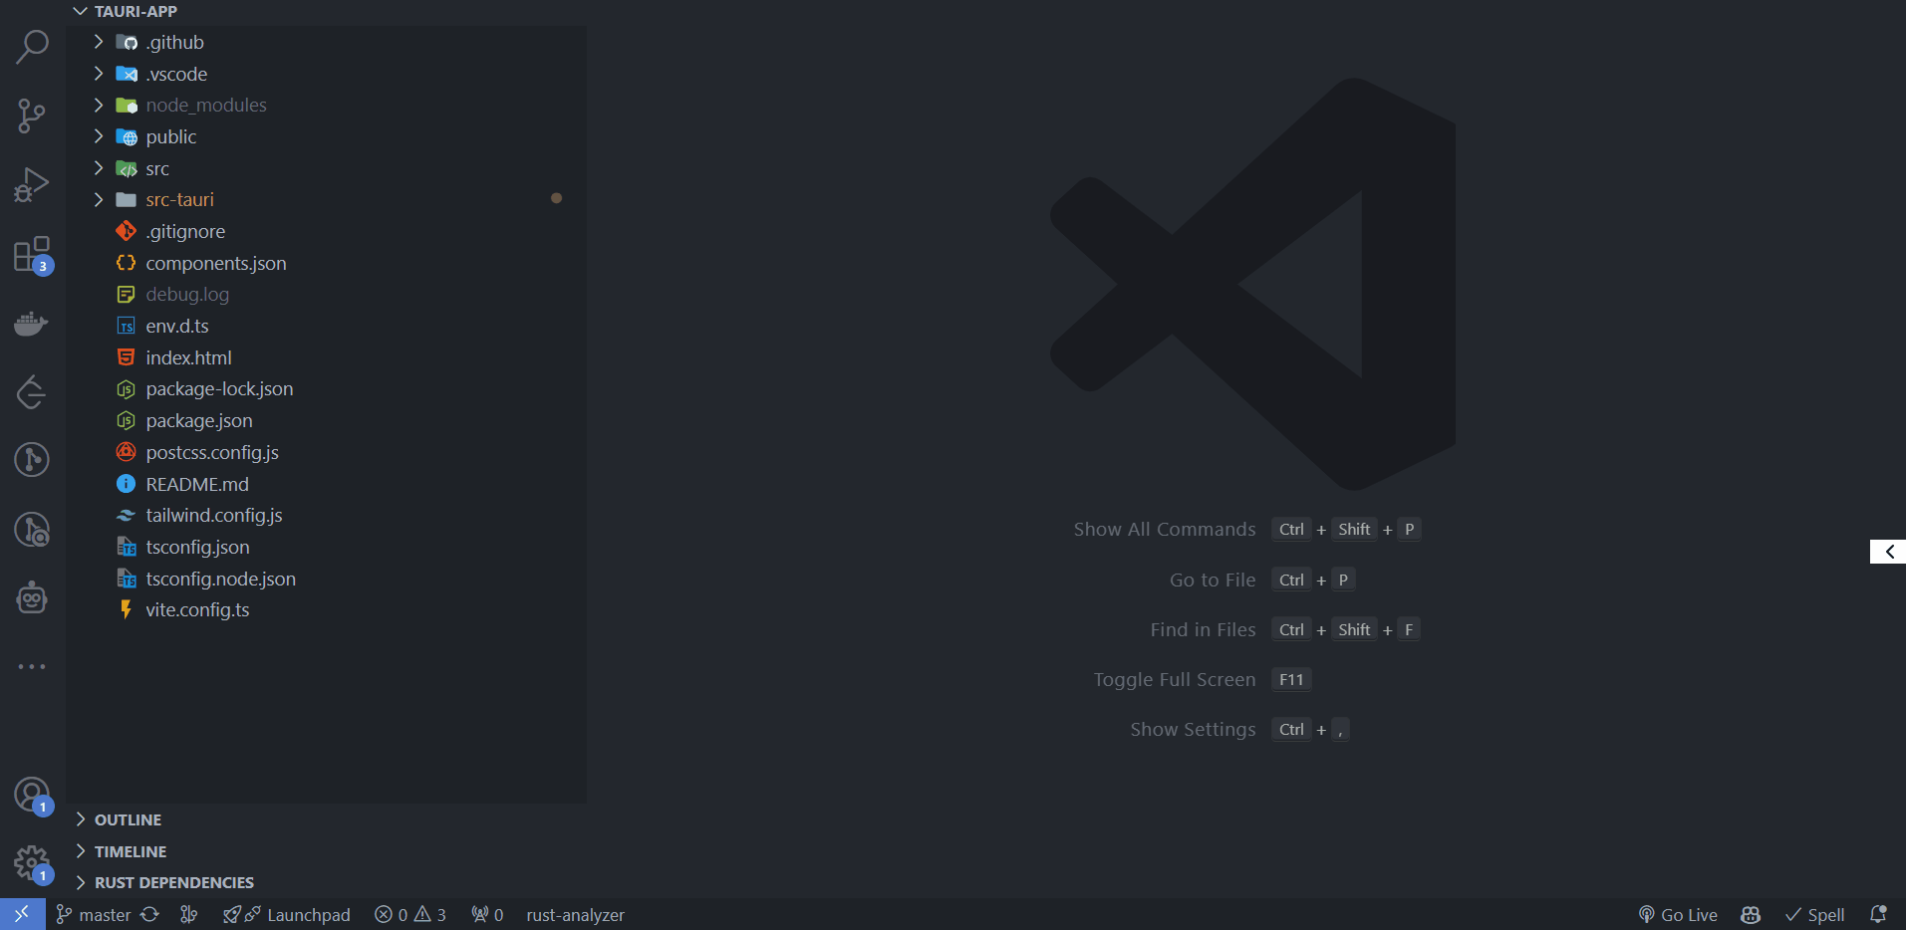Screen dimensions: 1906x930
Task: Open postcss.config.js file
Action: click(x=326, y=452)
